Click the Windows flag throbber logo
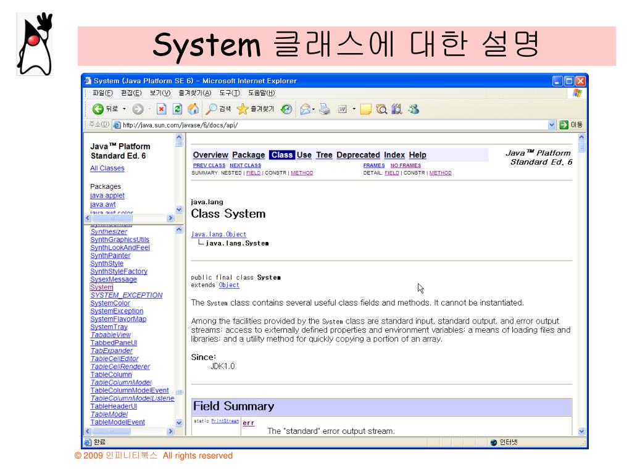 pyautogui.click(x=577, y=93)
